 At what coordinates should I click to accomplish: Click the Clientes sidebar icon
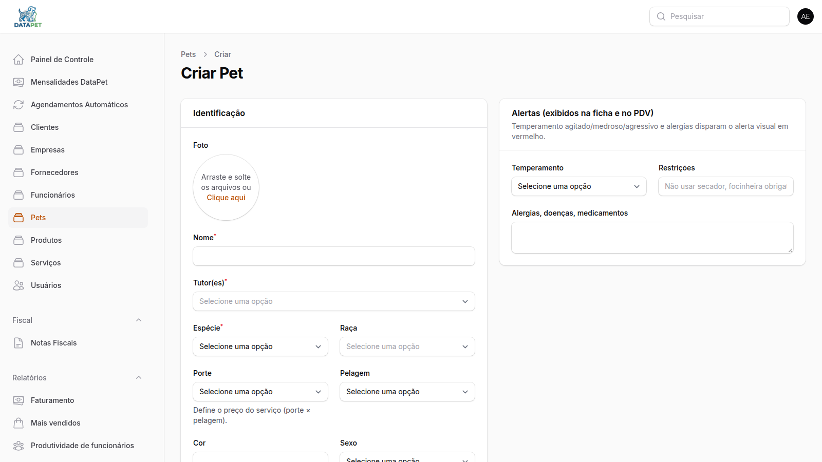point(18,127)
